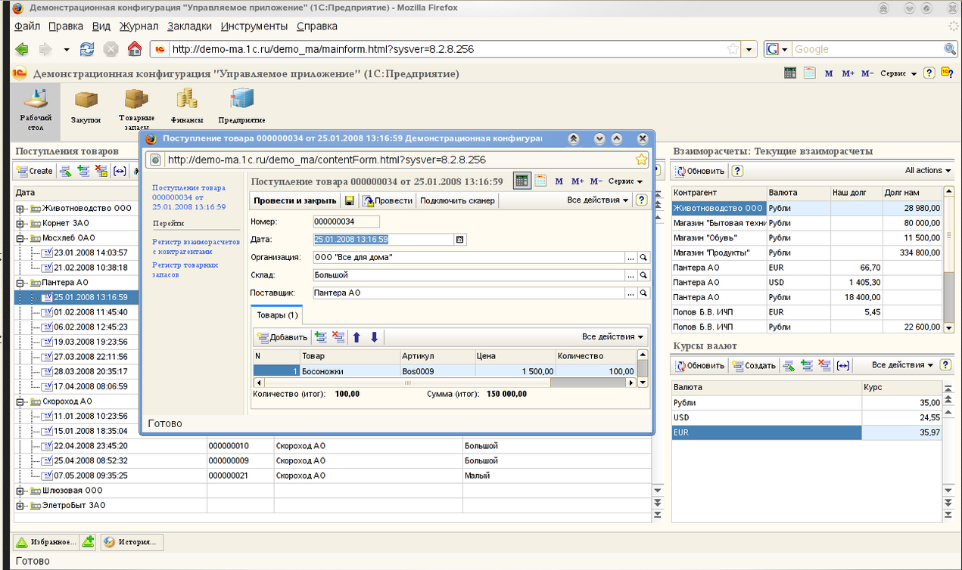
Task: Click the help icon in document dialog toolbar
Action: (642, 200)
